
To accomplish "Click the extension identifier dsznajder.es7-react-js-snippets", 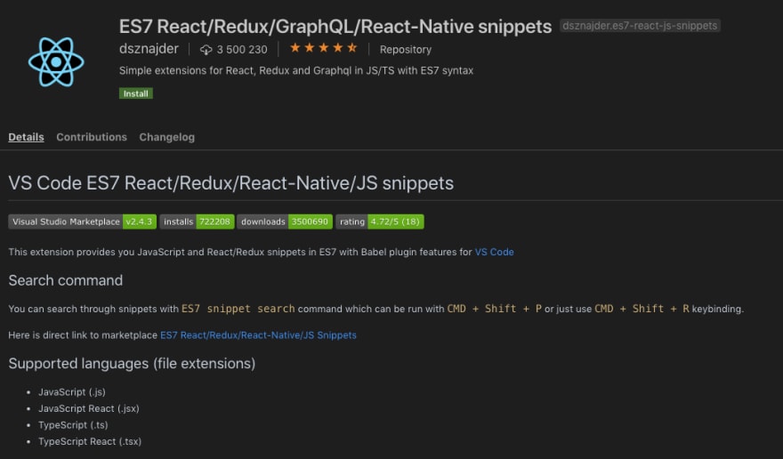I will pyautogui.click(x=640, y=26).
